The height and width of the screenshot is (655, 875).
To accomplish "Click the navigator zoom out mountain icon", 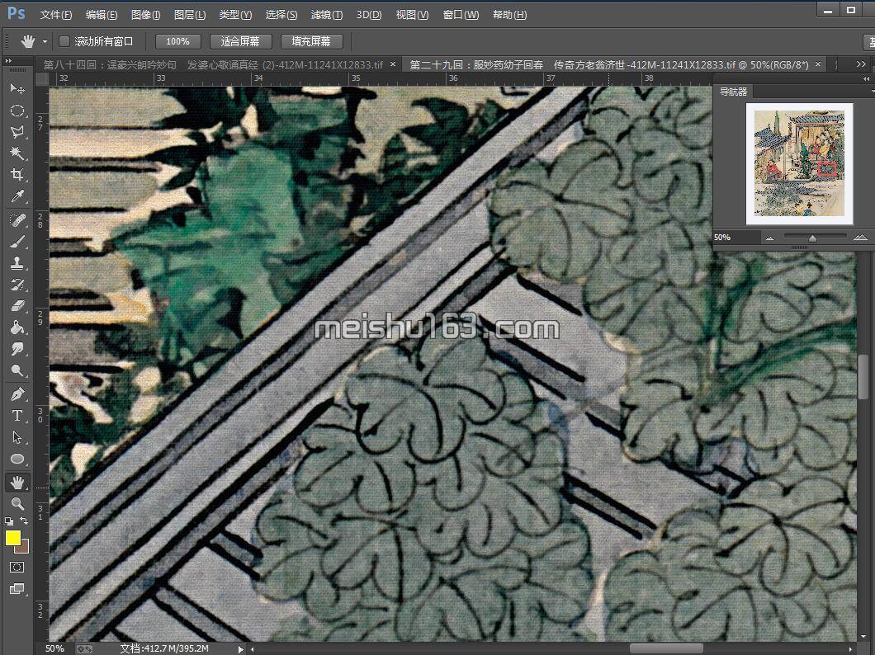I will [x=769, y=238].
